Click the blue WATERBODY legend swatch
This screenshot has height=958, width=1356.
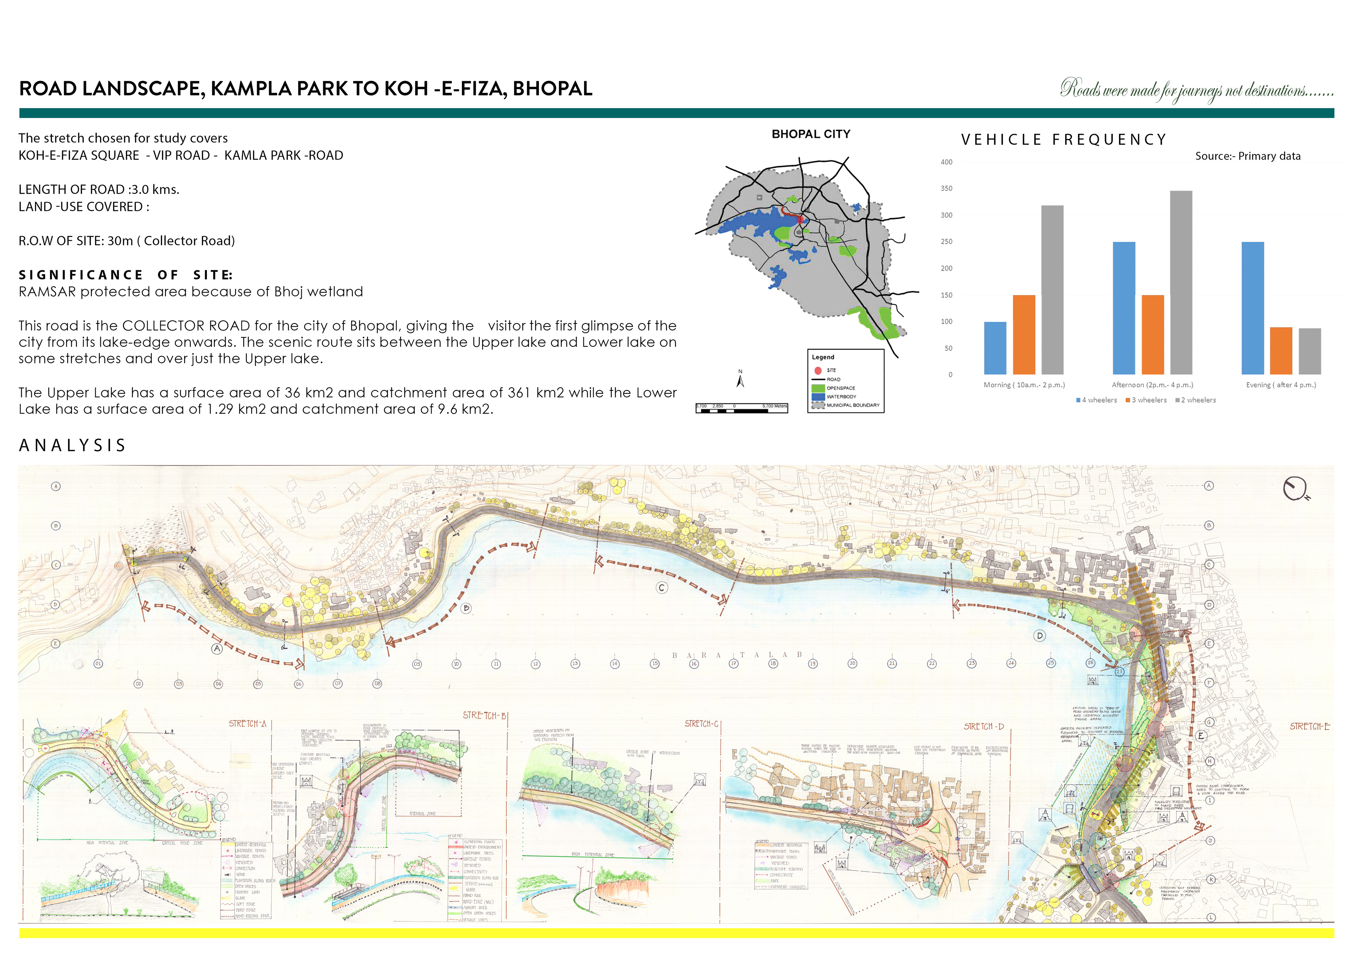tap(818, 397)
